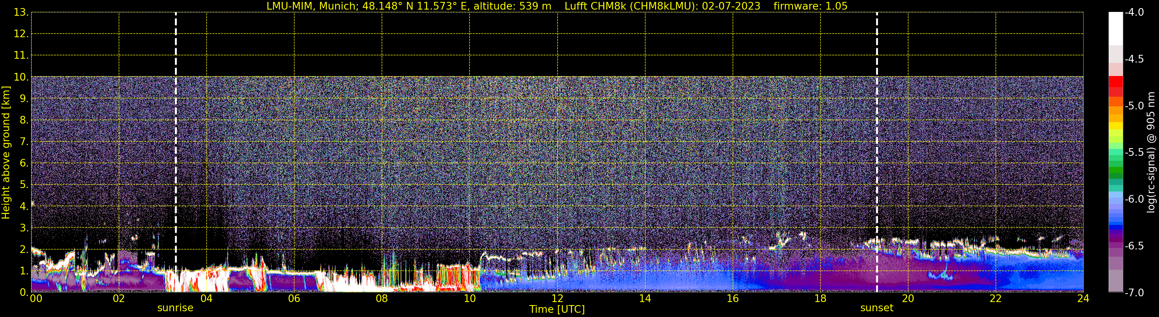Click the colorbar tick label '-6.0'

click(1134, 199)
